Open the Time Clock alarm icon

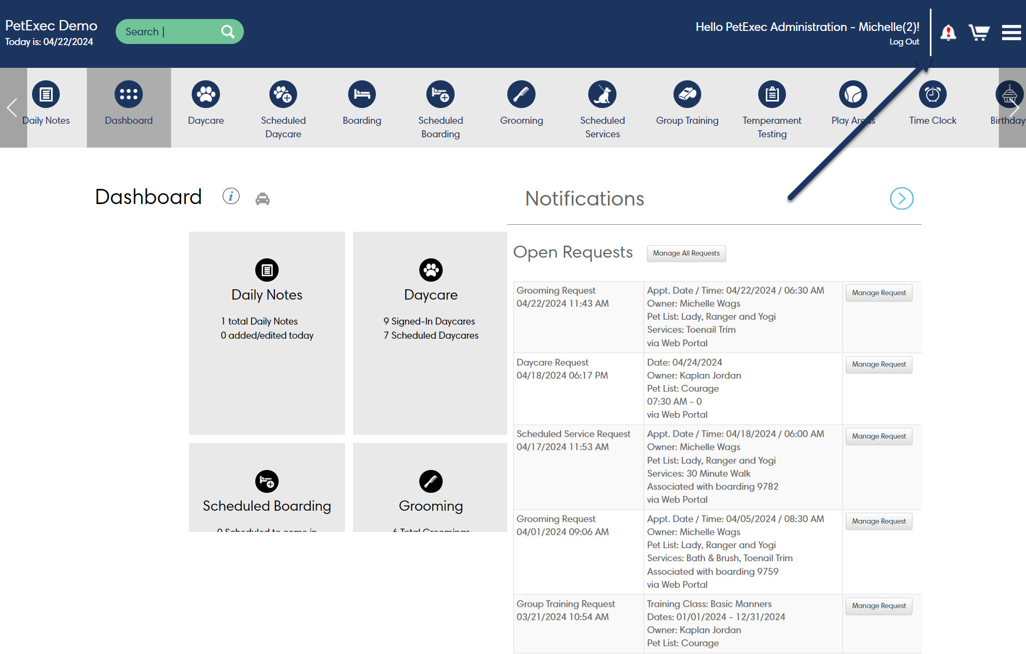tap(933, 93)
